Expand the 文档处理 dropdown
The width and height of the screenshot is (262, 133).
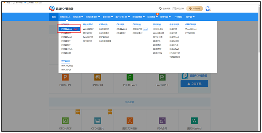(x=78, y=17)
